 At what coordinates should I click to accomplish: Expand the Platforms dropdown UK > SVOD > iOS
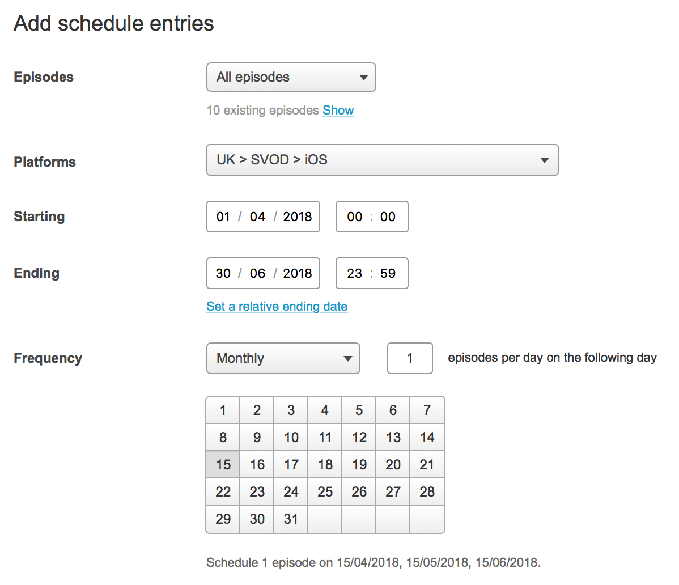click(x=382, y=160)
